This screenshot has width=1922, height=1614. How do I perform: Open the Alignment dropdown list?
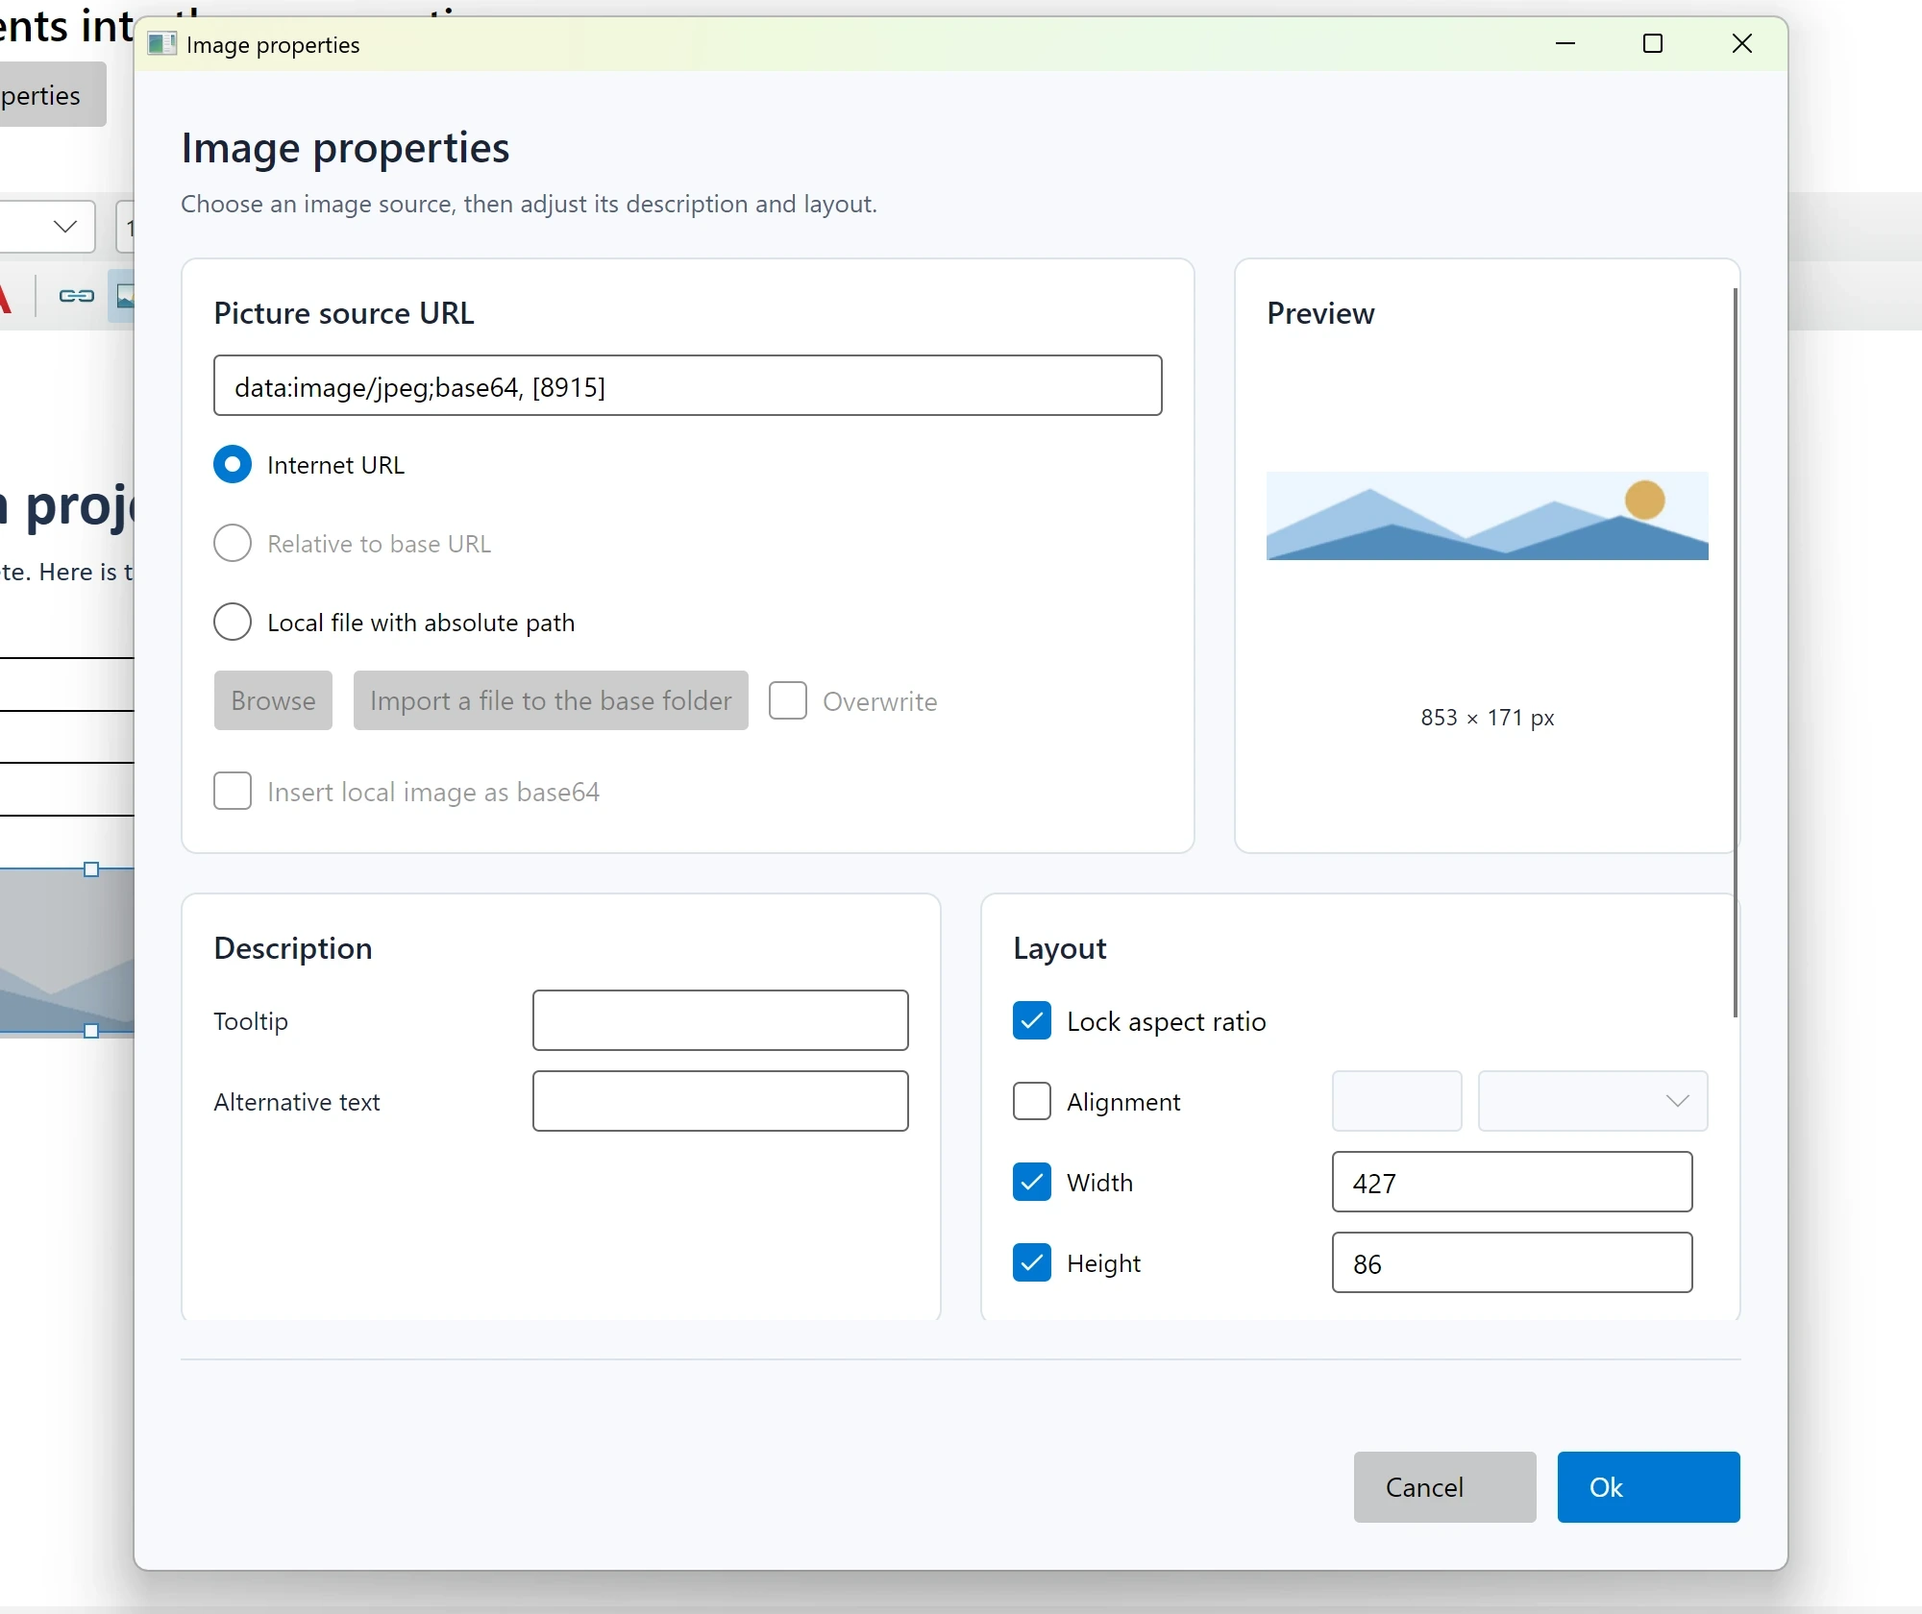(x=1592, y=1101)
